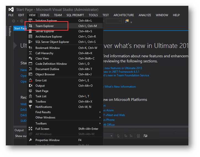Open new in .NET Framework 4.5.1 link
The image size is (200, 157).
click(121, 72)
